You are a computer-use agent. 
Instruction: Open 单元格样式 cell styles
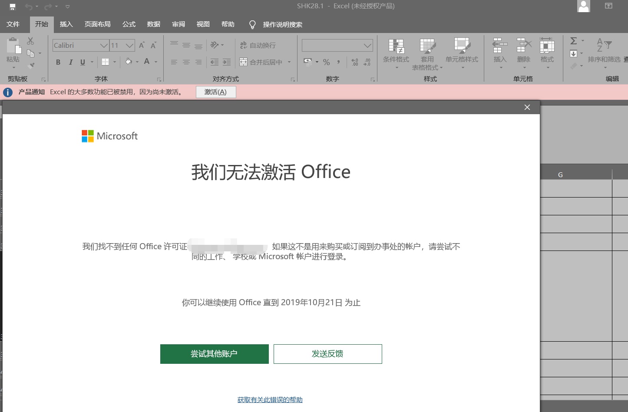pyautogui.click(x=462, y=54)
